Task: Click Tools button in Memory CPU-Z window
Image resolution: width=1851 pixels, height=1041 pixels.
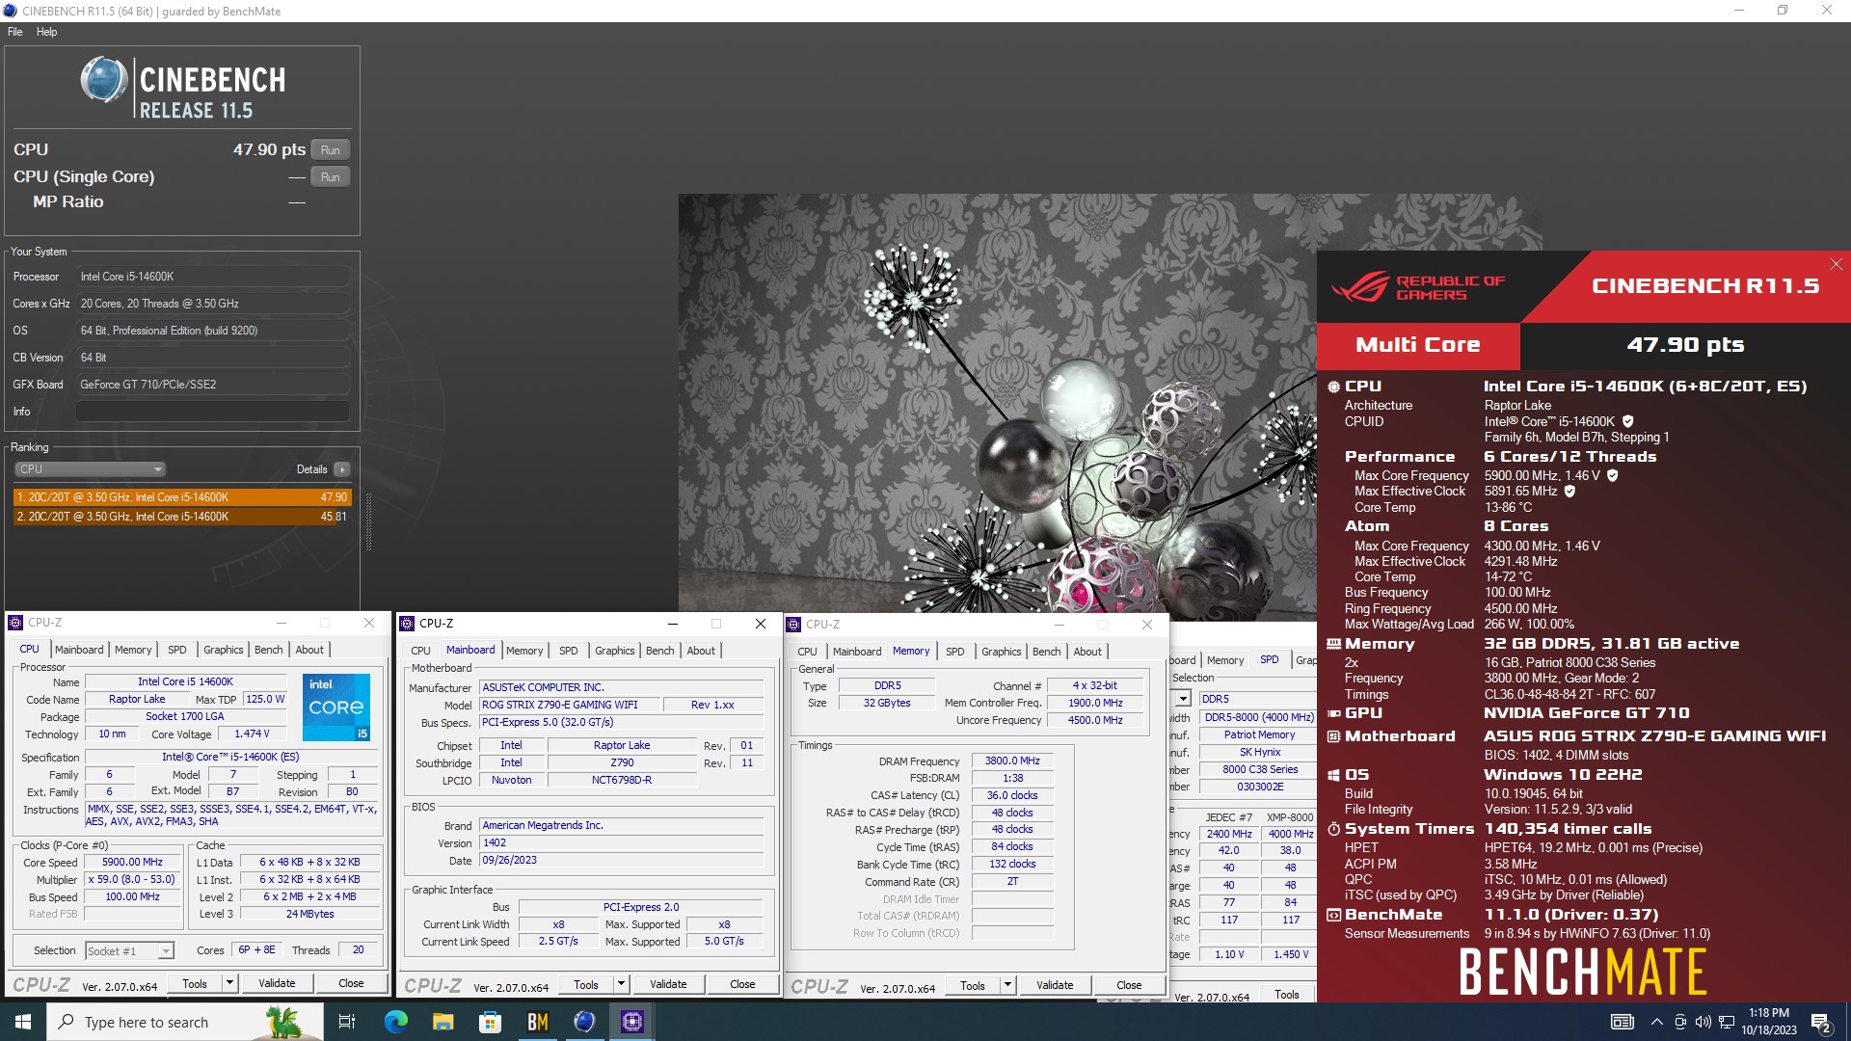Action: pyautogui.click(x=973, y=986)
